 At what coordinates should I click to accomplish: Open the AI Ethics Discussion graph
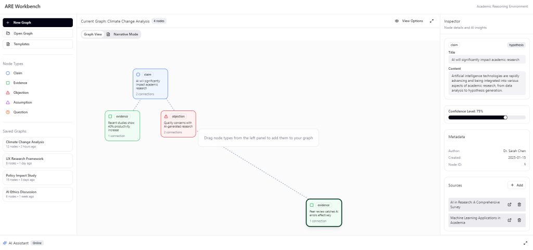point(37,194)
